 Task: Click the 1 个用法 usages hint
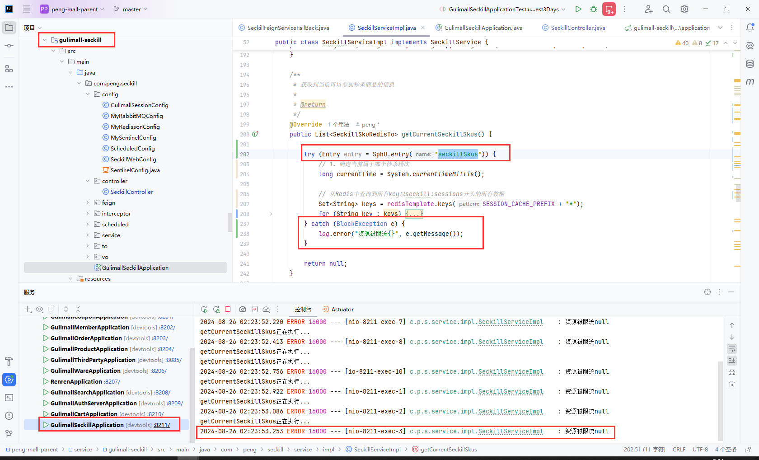coord(339,124)
